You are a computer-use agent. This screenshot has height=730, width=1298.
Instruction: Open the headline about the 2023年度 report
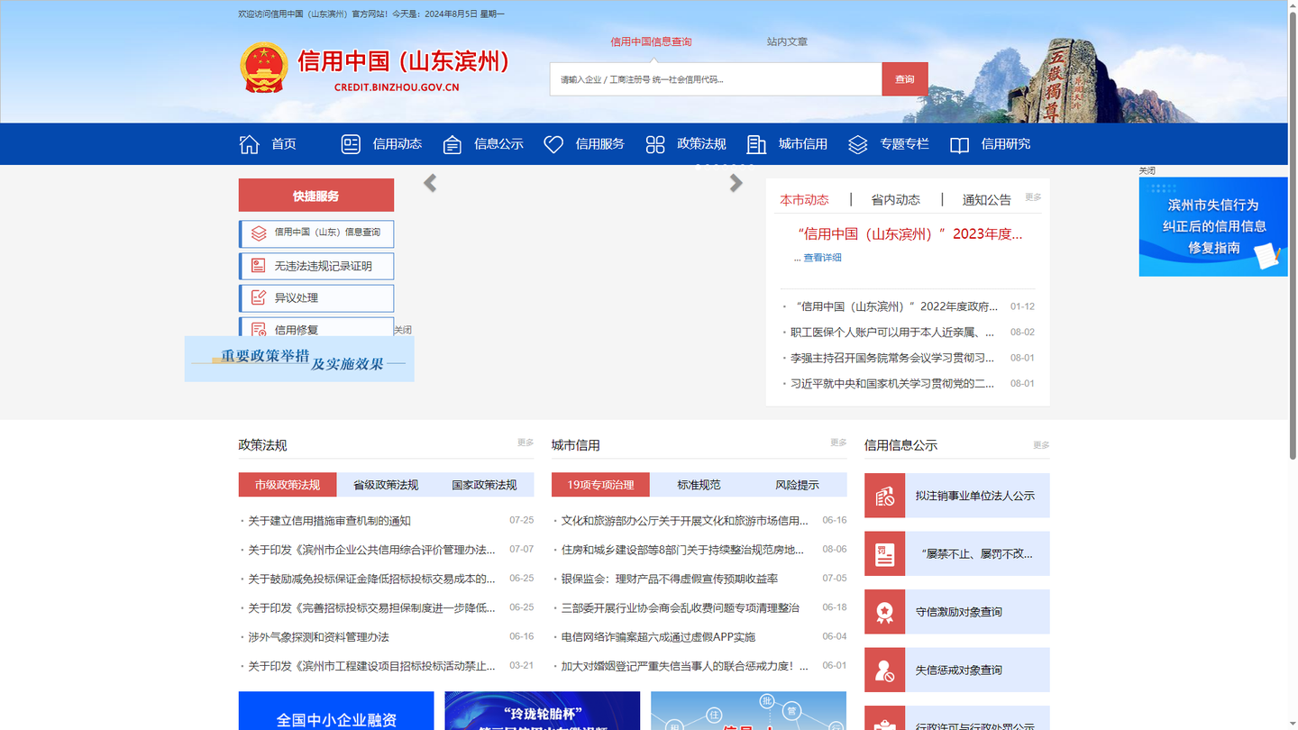[910, 234]
